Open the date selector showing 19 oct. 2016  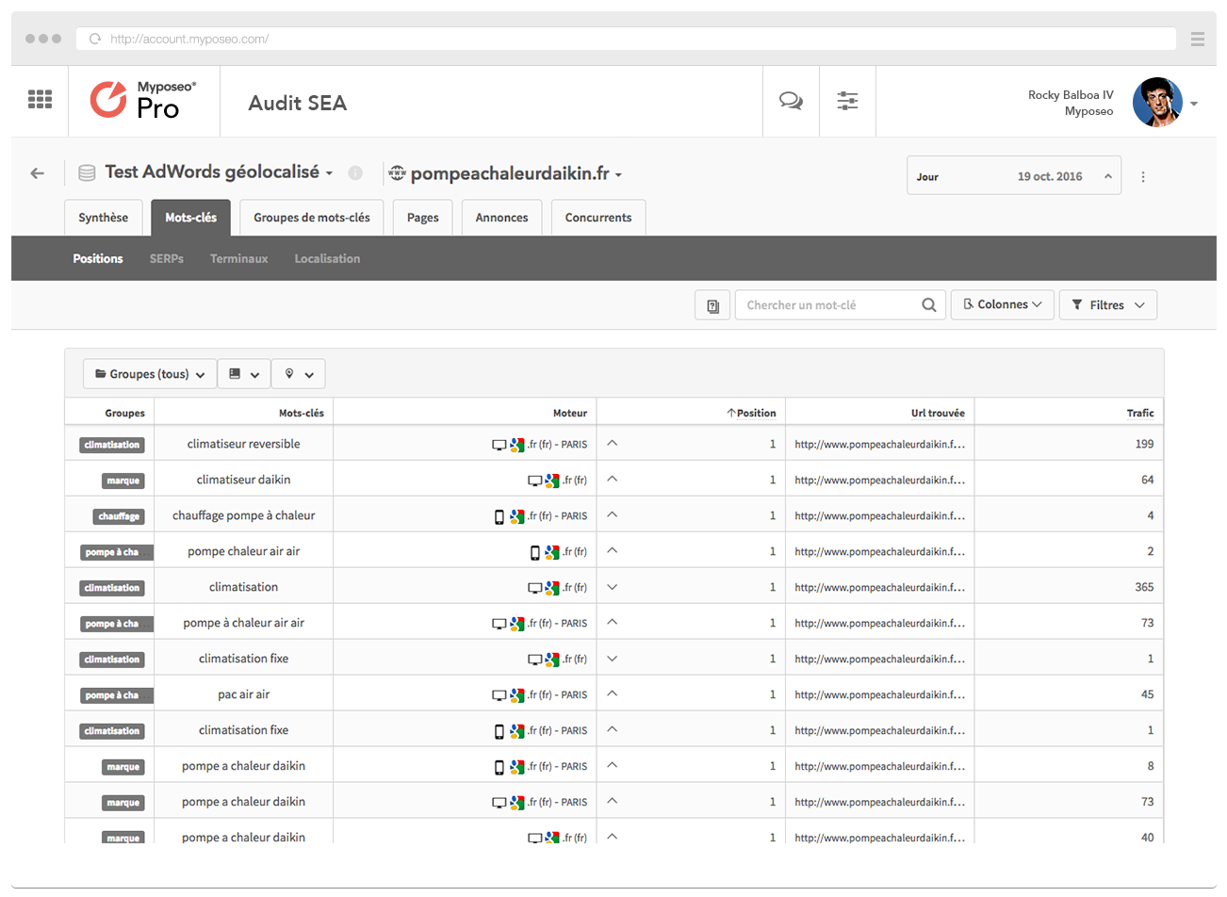point(1014,176)
